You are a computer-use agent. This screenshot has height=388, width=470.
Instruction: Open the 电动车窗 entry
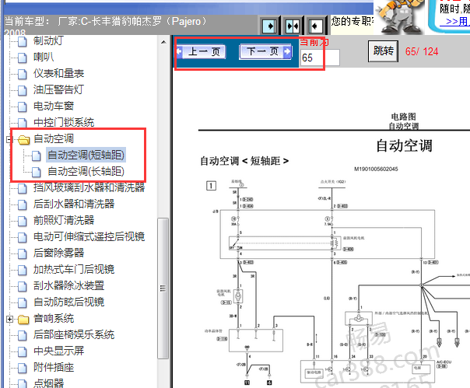click(x=54, y=106)
